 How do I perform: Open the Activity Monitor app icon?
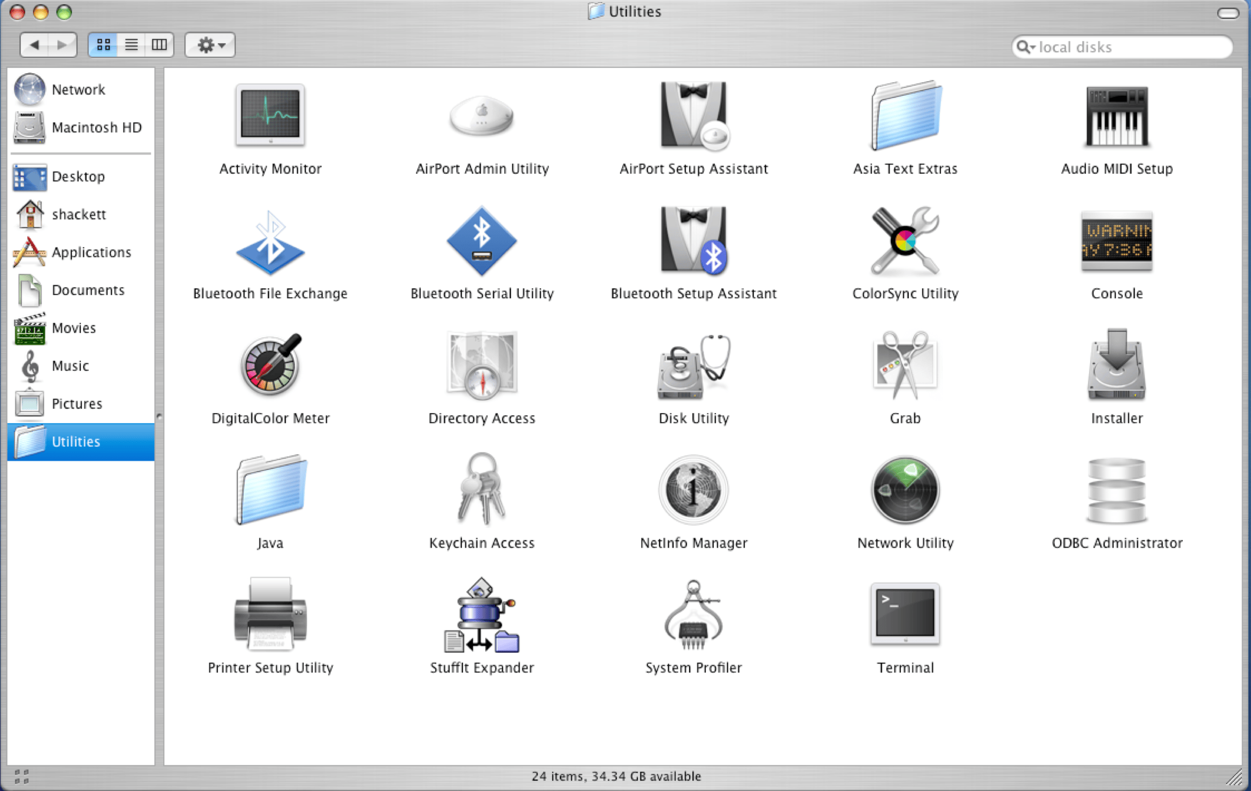tap(270, 115)
